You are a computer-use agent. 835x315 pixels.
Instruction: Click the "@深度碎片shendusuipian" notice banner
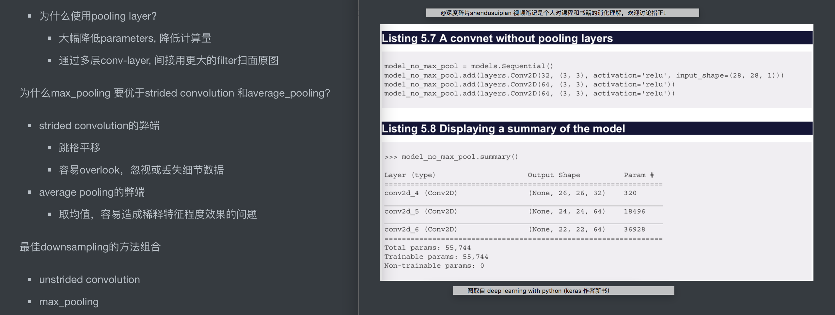562,13
